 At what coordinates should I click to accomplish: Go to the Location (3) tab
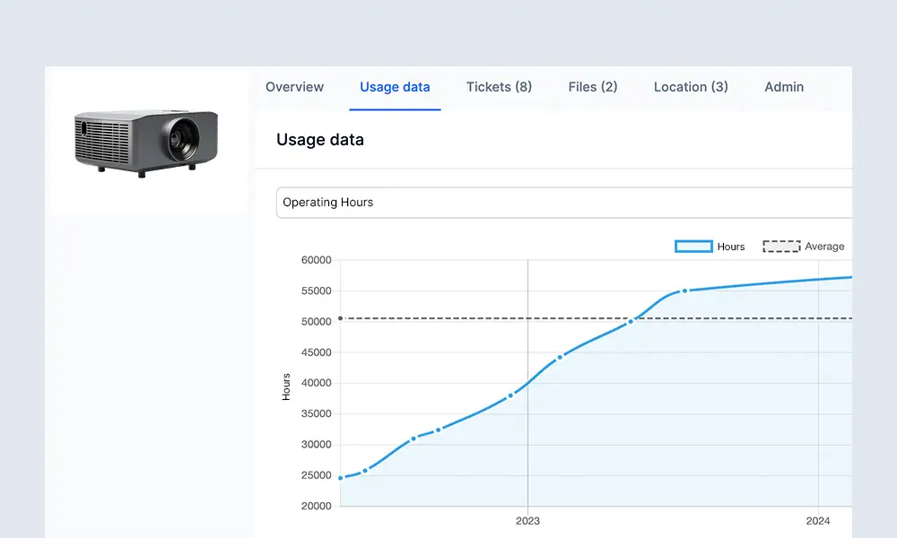[x=691, y=87]
